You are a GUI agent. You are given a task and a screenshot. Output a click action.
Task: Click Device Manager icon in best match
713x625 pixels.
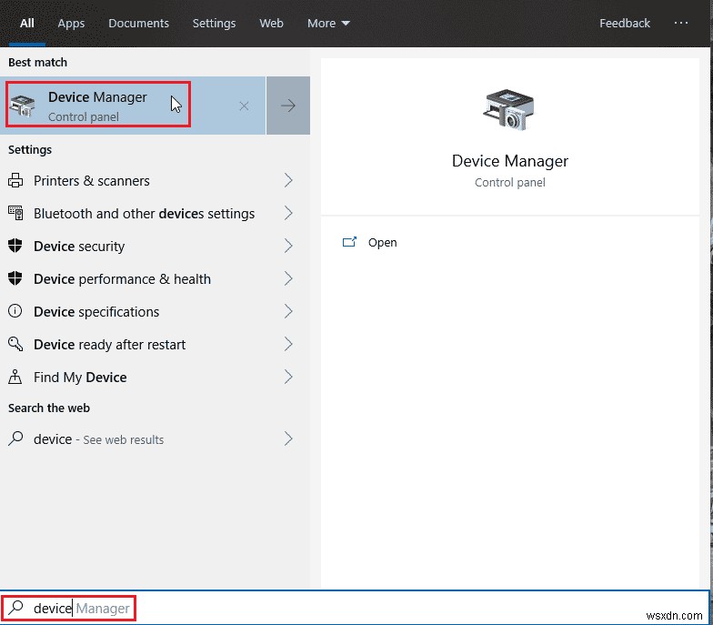click(x=22, y=106)
